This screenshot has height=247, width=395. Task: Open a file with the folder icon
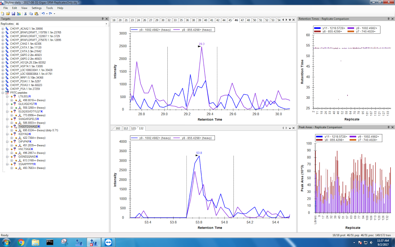[8, 13]
